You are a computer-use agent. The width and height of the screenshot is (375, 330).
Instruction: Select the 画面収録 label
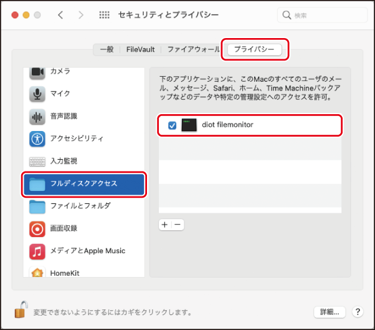point(64,228)
